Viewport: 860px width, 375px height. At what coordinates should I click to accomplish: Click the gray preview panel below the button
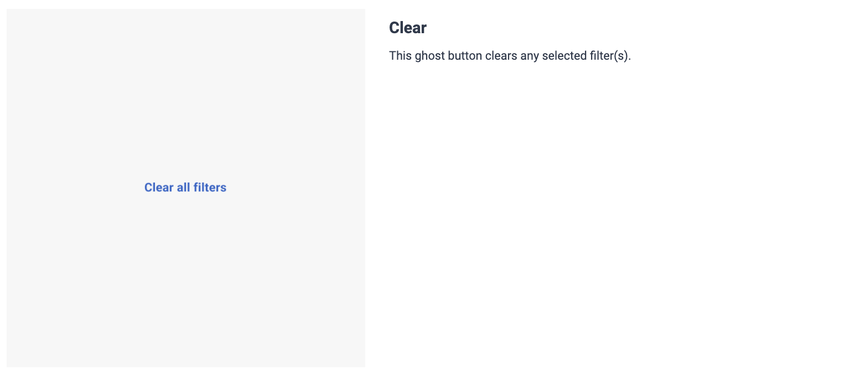(185, 282)
